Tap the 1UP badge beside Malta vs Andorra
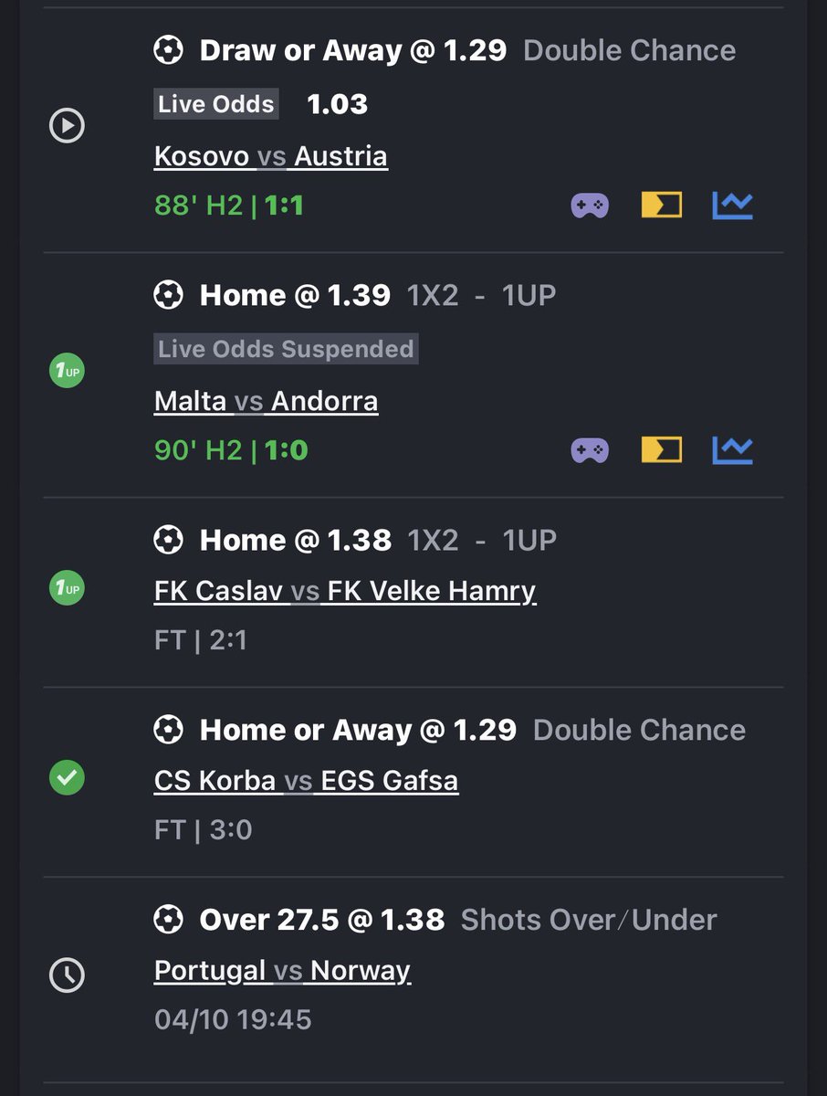 point(67,373)
